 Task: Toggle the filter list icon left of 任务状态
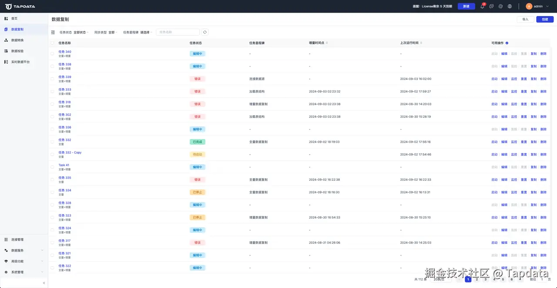point(53,32)
